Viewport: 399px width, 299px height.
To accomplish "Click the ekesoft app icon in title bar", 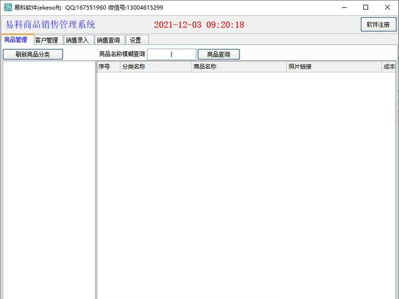I will click(8, 7).
